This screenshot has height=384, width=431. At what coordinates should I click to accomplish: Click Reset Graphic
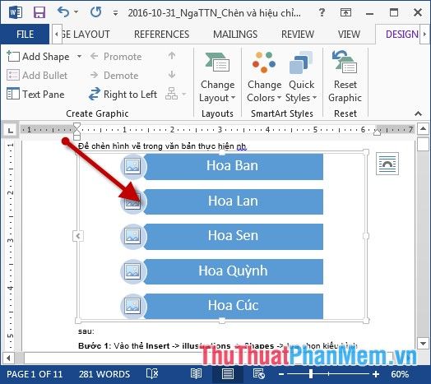coord(345,77)
